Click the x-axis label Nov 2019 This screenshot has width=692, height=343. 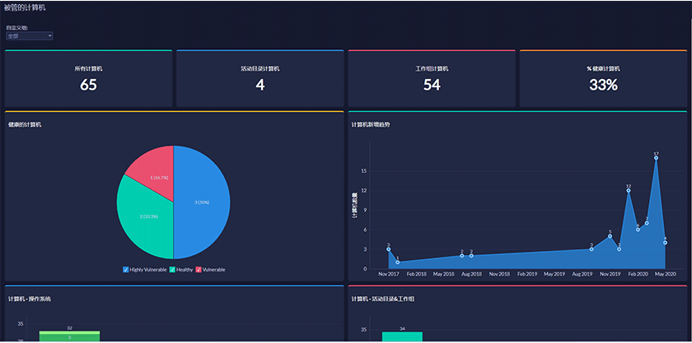pyautogui.click(x=610, y=274)
